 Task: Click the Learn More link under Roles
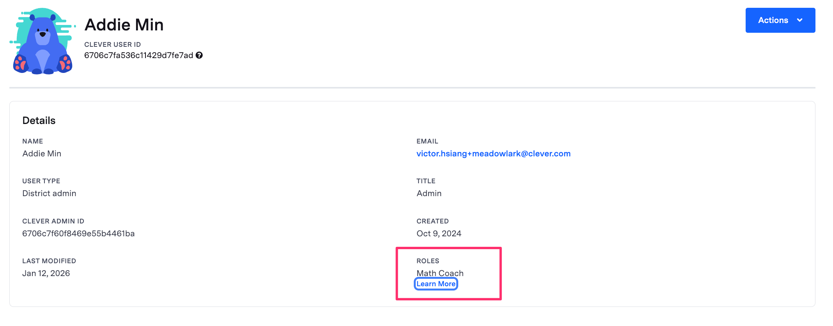[x=436, y=284]
